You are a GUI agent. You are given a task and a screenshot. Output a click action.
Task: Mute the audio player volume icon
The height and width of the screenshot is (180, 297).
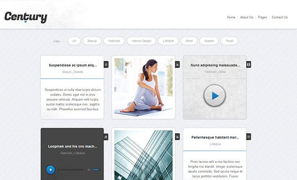pos(89,170)
